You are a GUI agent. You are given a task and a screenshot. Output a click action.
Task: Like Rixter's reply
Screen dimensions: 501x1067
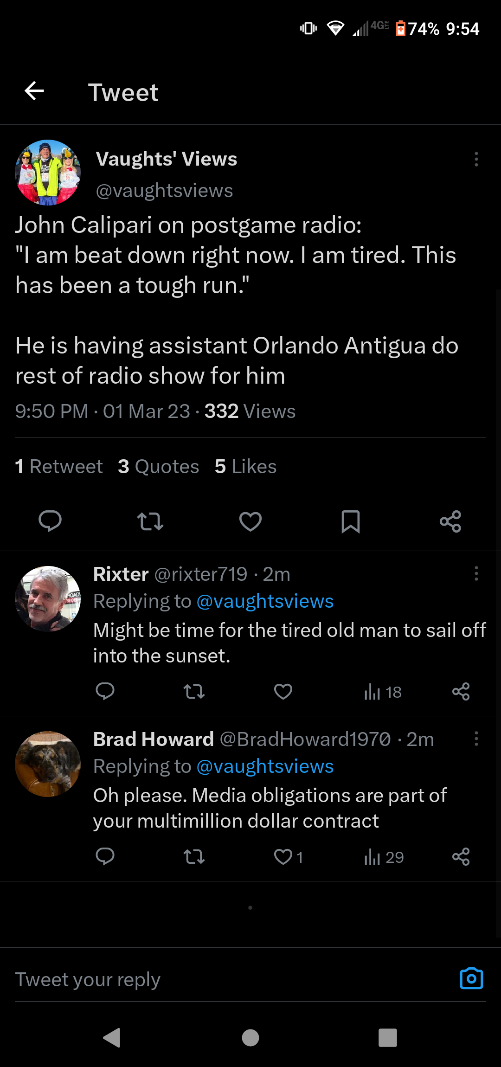pos(283,691)
